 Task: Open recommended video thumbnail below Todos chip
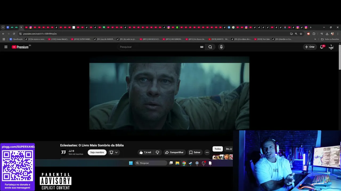(x=223, y=157)
